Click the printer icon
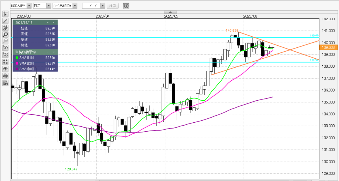The height and width of the screenshot is (181, 339). (x=5, y=76)
